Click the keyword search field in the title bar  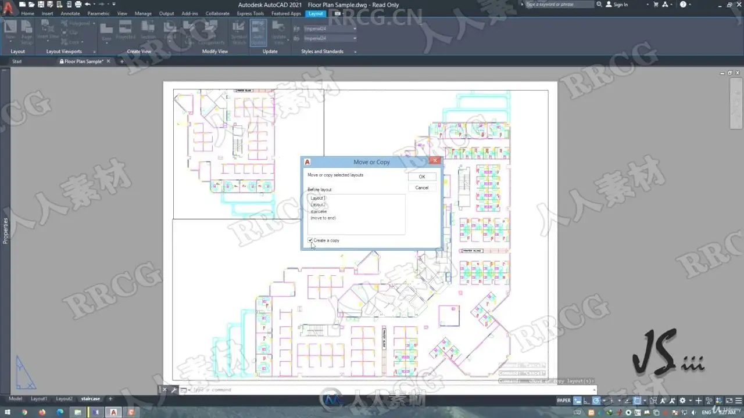coord(559,5)
